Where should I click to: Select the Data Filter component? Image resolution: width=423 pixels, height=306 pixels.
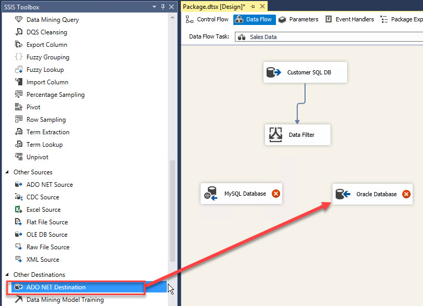coord(298,135)
